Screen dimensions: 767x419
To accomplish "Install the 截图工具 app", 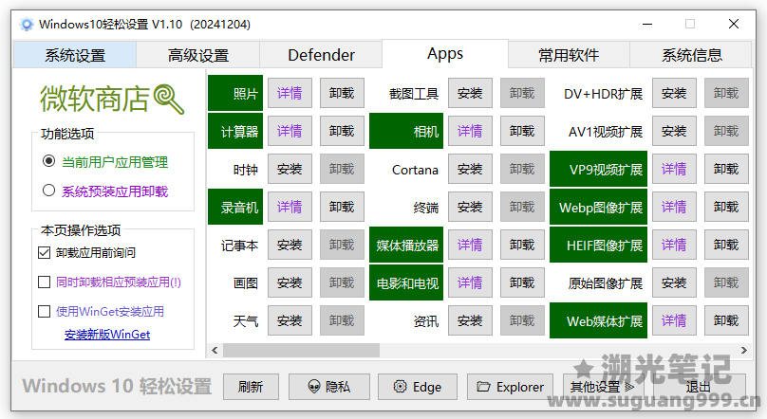I will [x=470, y=93].
